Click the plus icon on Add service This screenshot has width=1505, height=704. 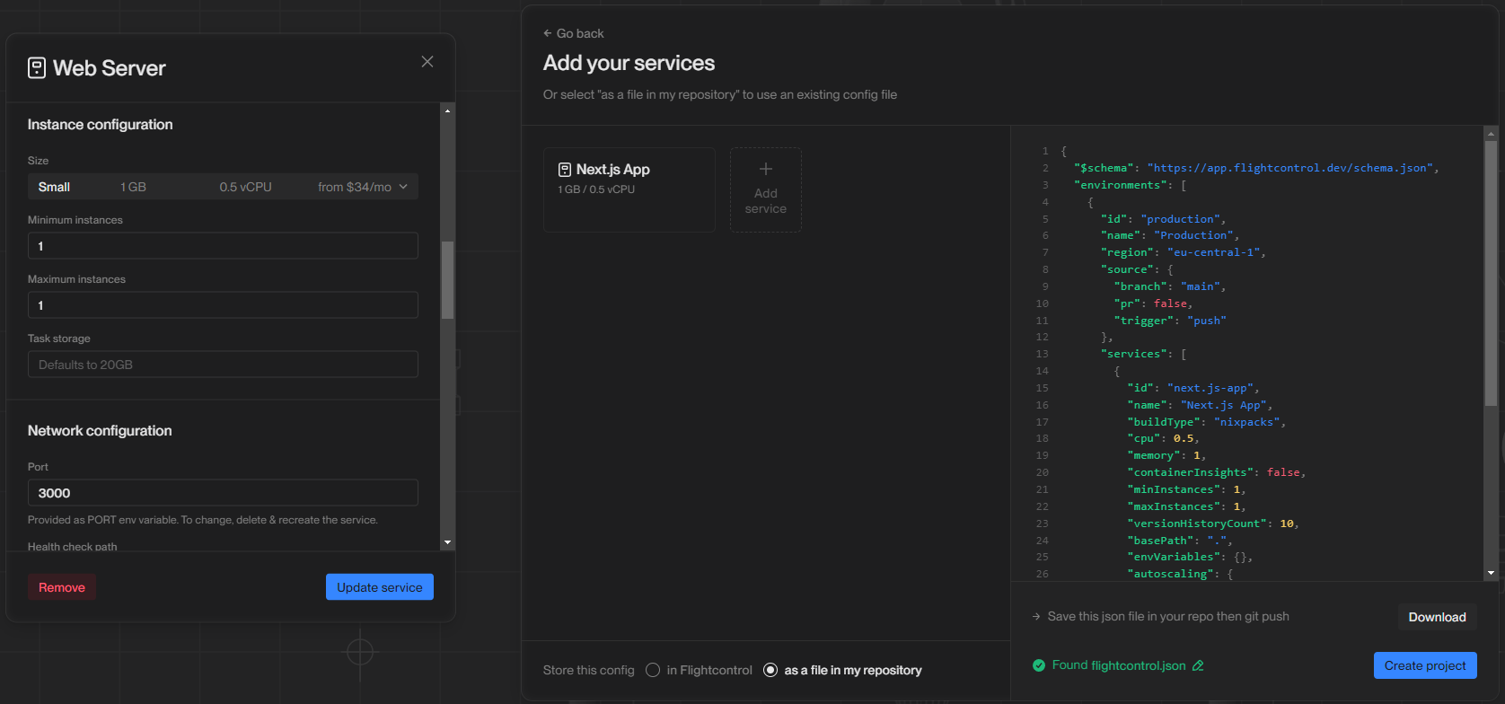[766, 169]
